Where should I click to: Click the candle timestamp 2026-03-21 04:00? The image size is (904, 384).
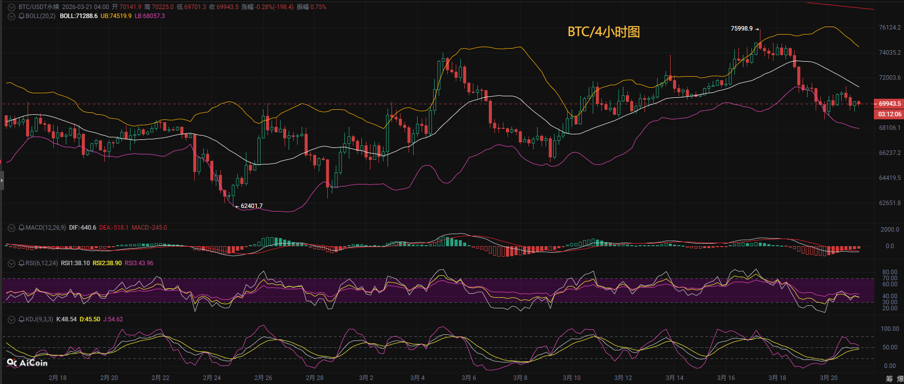click(85, 7)
